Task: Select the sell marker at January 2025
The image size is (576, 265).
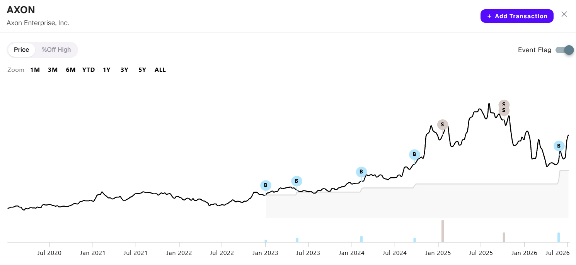Action: (442, 124)
